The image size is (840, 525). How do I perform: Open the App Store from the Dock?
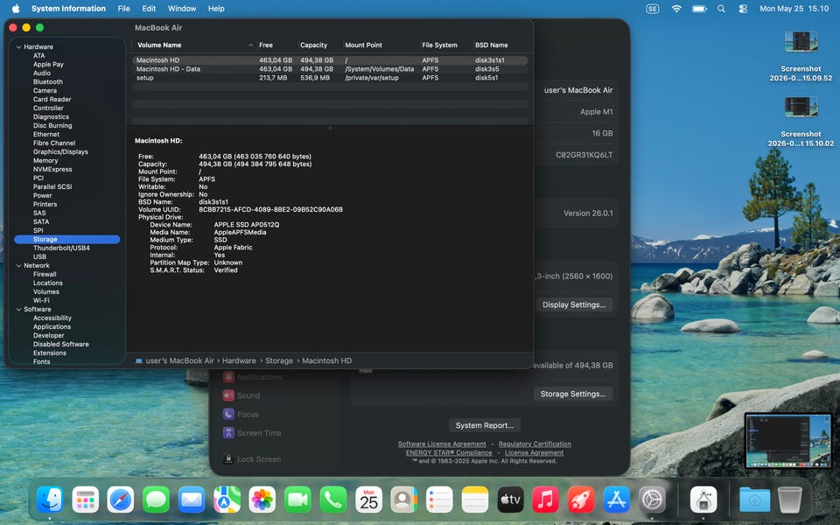click(x=616, y=500)
